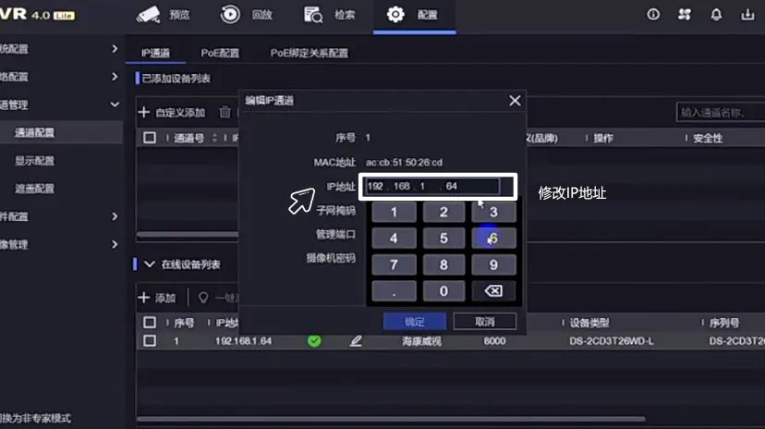Click the 输入通道名称 search field
Viewport: 765px width, 429px height.
click(x=718, y=112)
